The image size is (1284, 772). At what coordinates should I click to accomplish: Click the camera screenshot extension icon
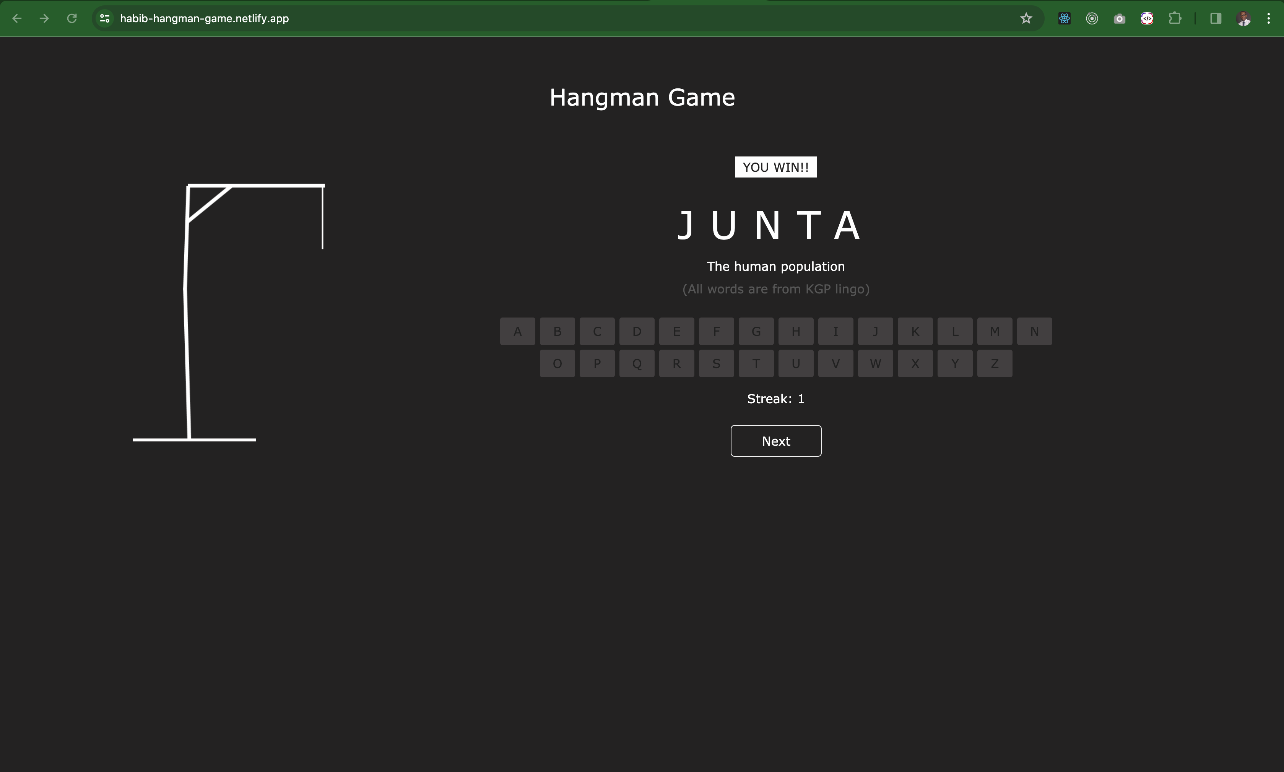[1119, 19]
